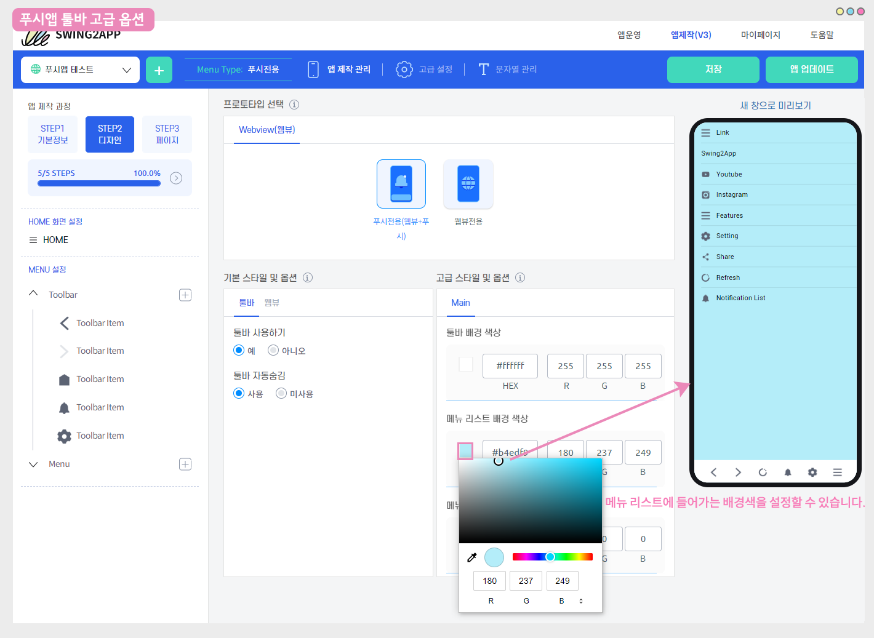The width and height of the screenshot is (874, 638).
Task: Click the eyedropper tool in color picker
Action: coord(472,557)
